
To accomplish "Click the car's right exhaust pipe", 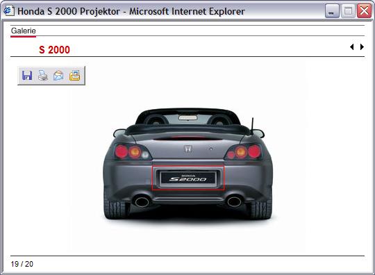I will pyautogui.click(x=235, y=201).
